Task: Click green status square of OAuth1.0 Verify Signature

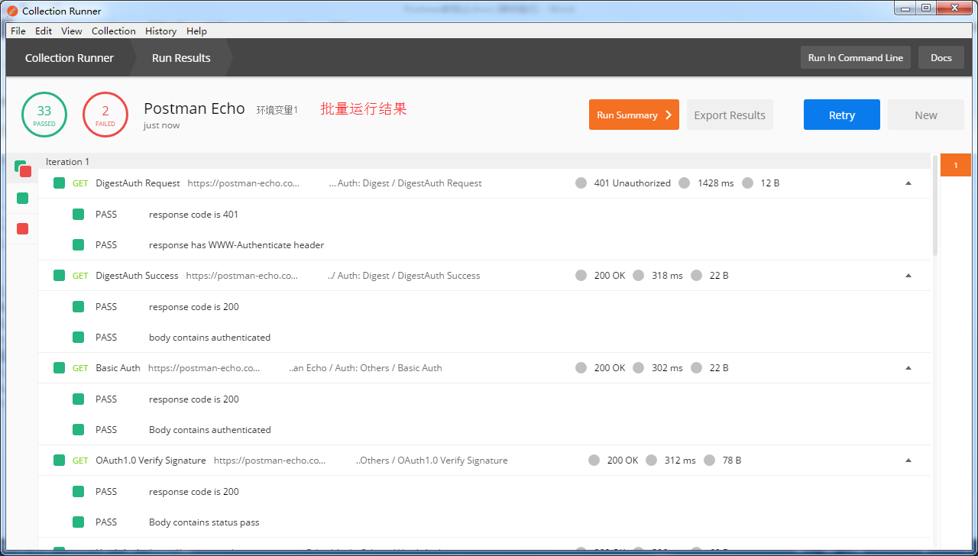Action: pyautogui.click(x=59, y=461)
